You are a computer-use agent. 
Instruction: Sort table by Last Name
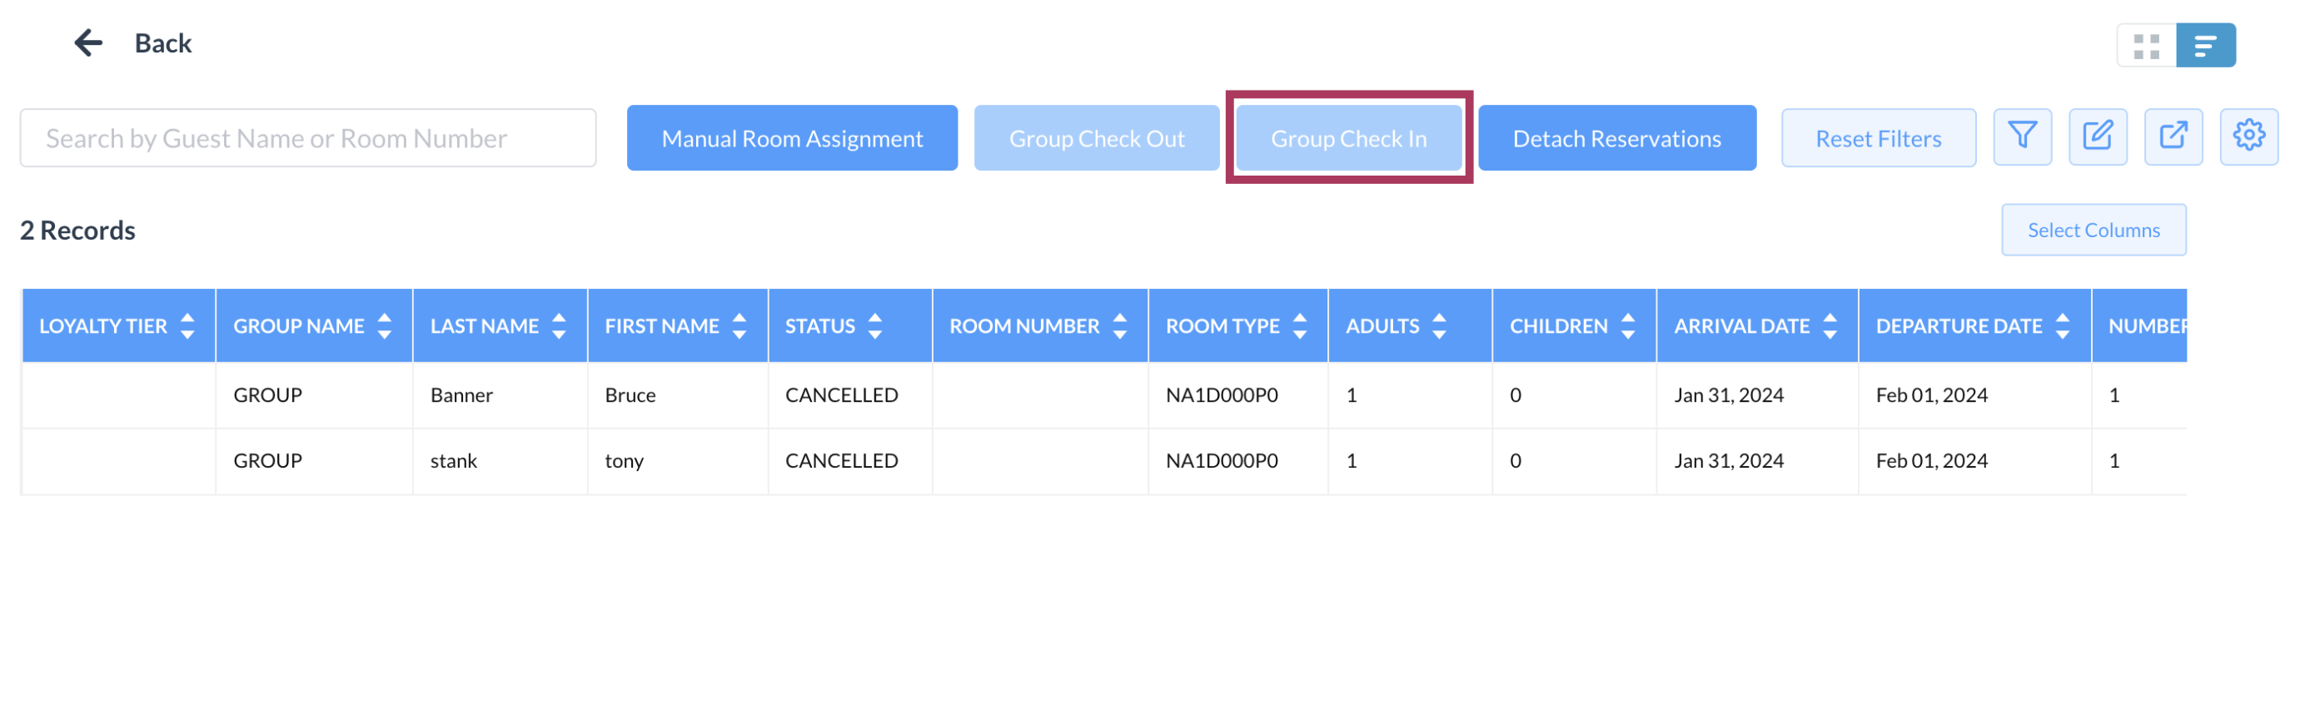559,325
